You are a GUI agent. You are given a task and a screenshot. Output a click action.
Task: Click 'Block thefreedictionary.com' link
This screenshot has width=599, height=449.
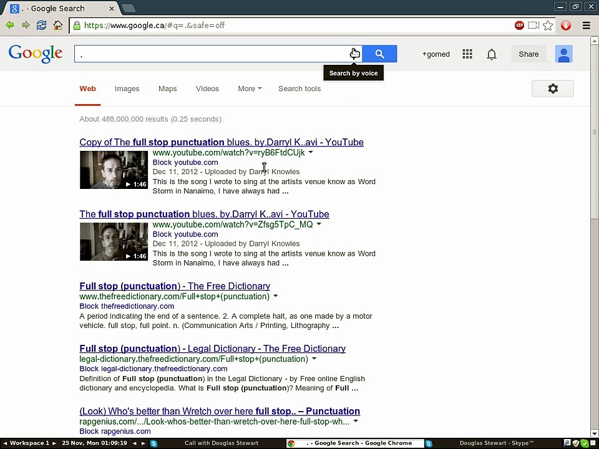(127, 306)
